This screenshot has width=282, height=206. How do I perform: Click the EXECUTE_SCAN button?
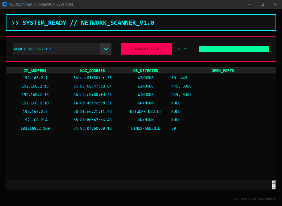[147, 49]
